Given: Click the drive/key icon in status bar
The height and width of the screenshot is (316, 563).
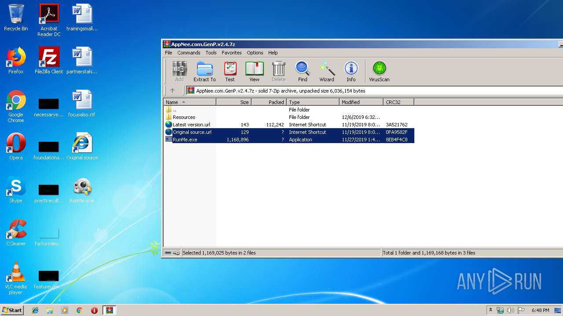Looking at the screenshot, I should 172,253.
